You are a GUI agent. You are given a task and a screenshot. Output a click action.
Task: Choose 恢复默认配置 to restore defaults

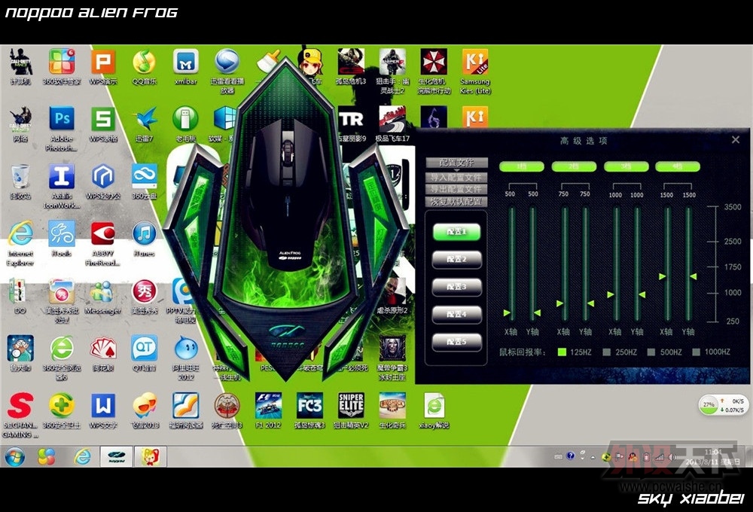[x=457, y=202]
